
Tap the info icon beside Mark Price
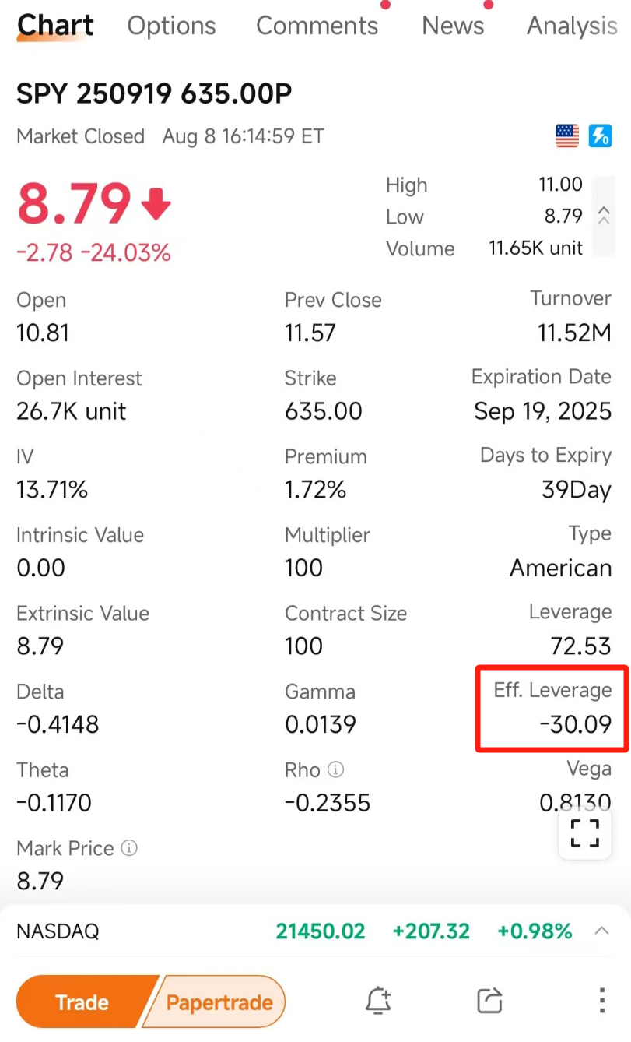129,848
